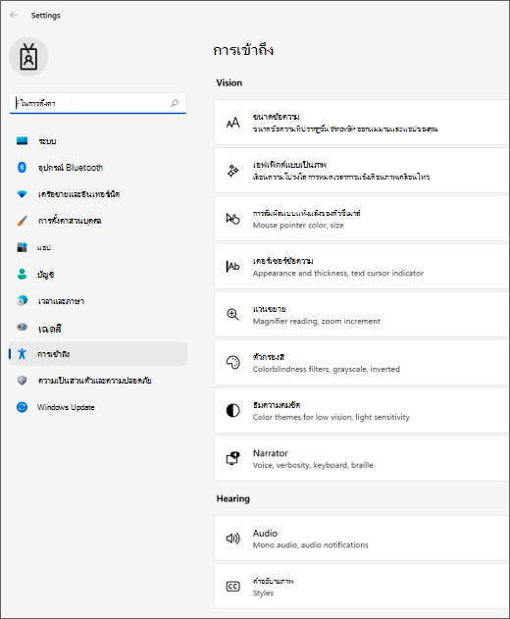Select Accessibility figure icon in sidebar

23,354
